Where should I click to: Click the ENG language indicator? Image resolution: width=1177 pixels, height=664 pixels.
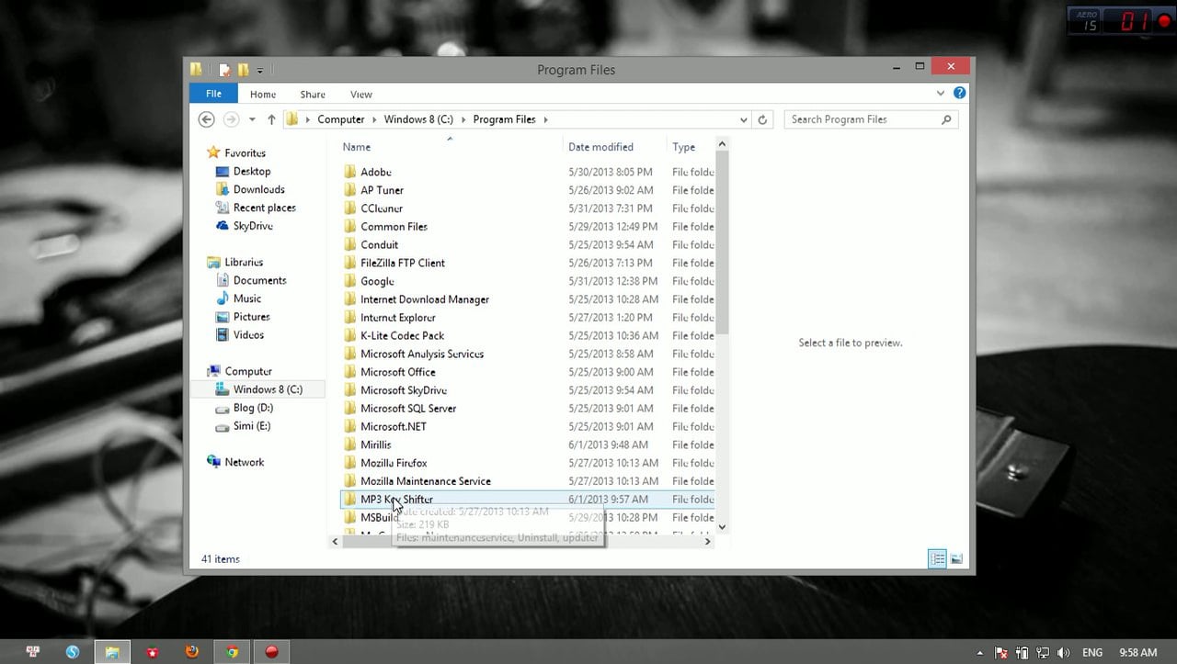click(1092, 653)
